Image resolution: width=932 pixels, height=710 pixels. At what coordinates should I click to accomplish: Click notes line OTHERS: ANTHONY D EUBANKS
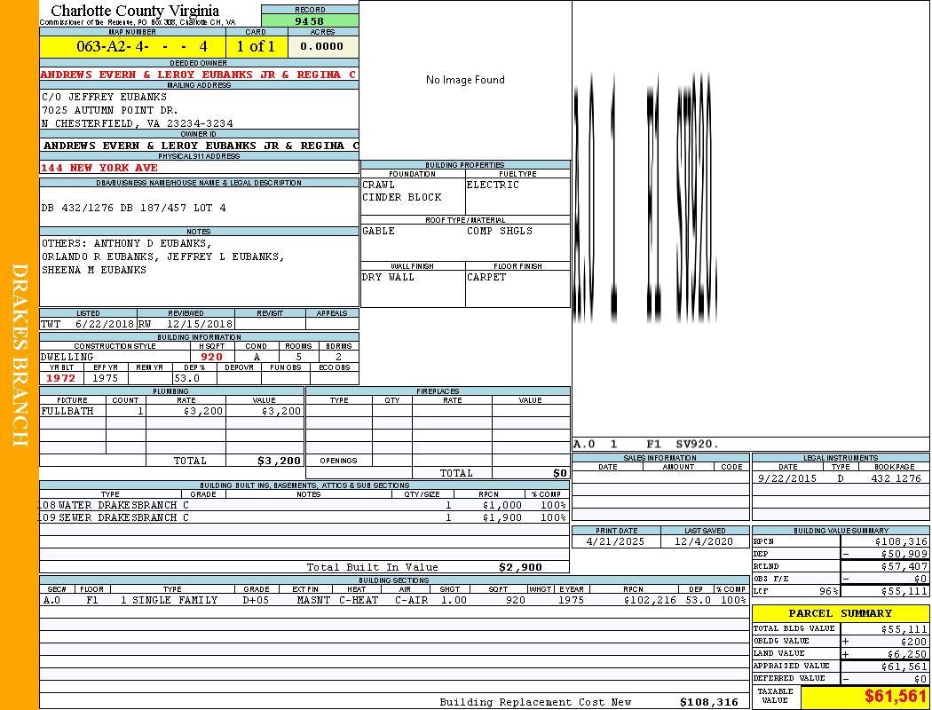[126, 243]
